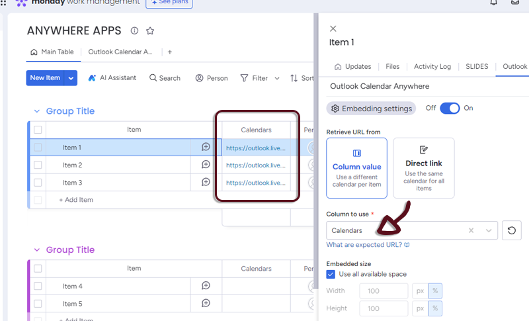Click the notifications bell icon

[493, 3]
